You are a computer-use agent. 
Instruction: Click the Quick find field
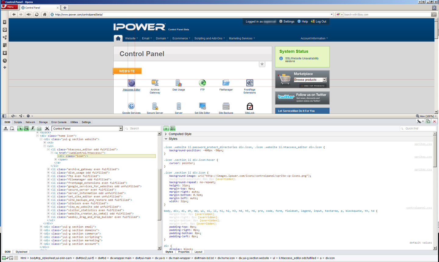pos(419,129)
